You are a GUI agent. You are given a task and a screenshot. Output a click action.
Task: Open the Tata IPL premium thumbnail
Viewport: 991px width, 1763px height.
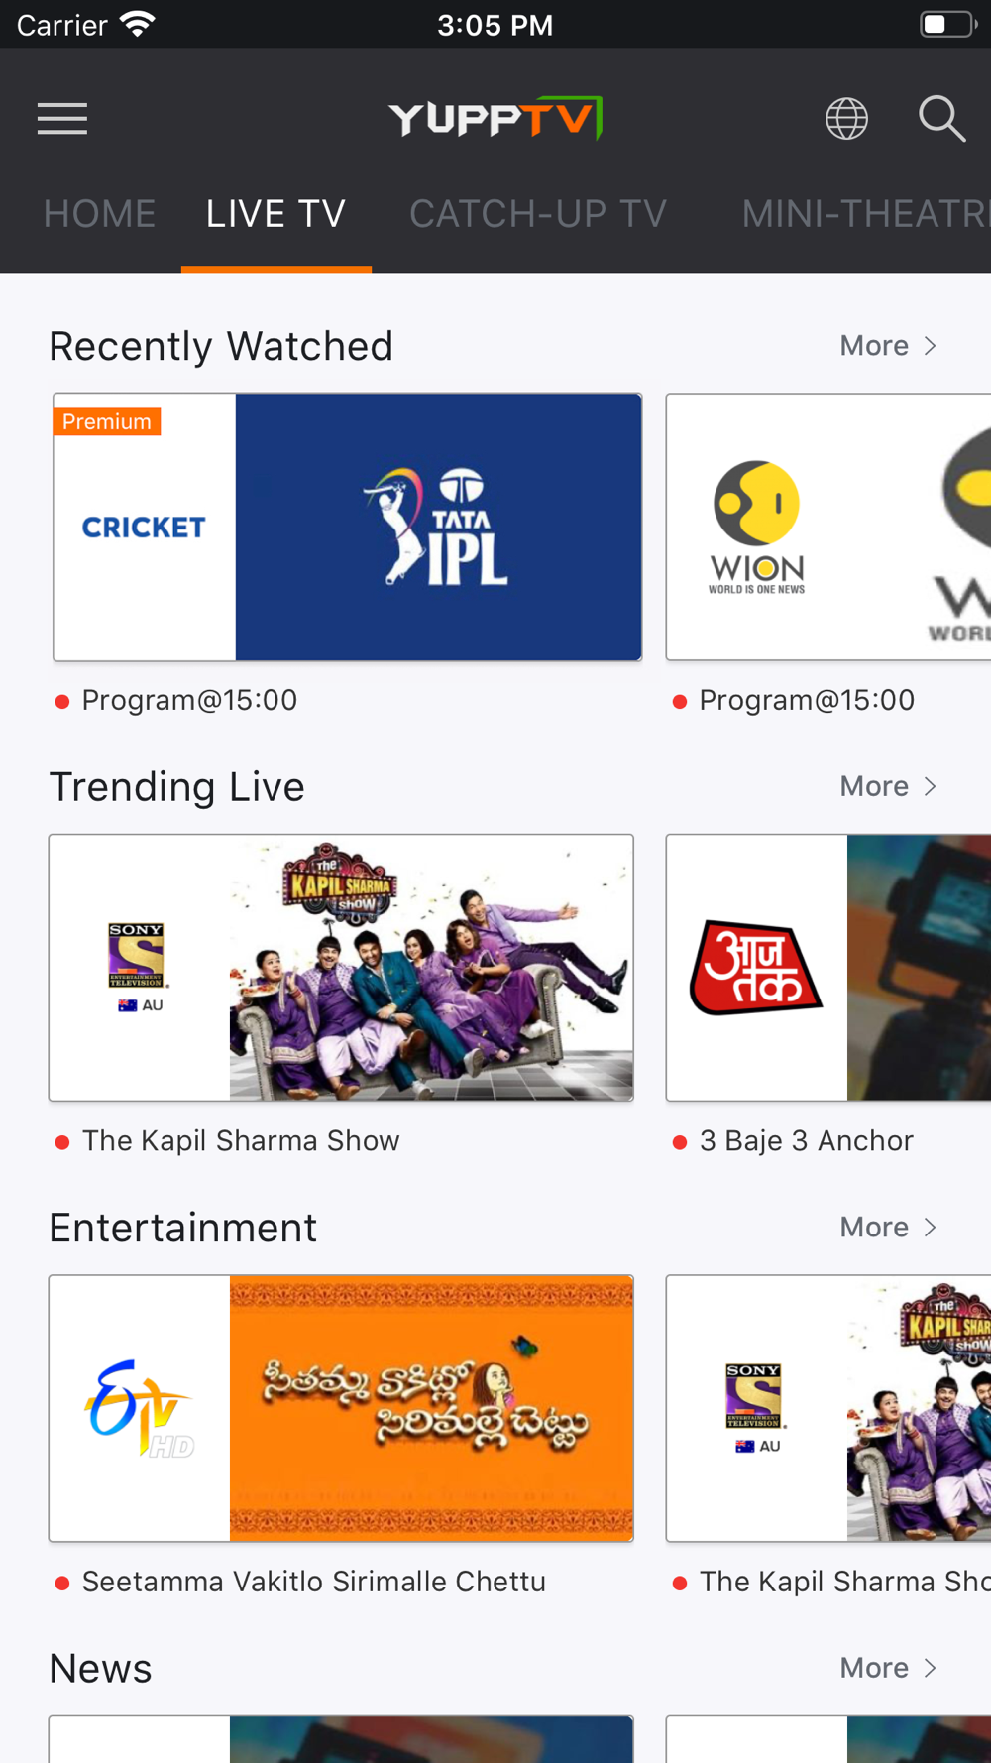click(439, 528)
